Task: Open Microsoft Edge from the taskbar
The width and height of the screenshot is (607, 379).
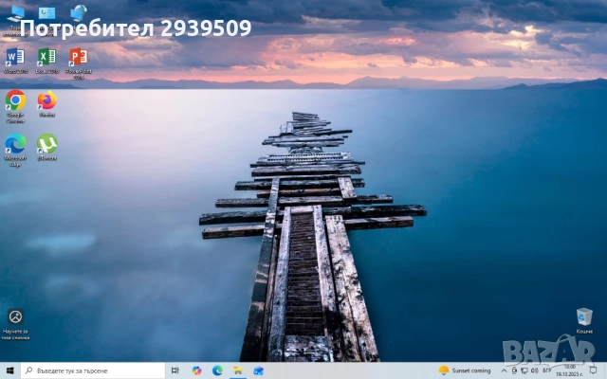Action: click(x=217, y=370)
